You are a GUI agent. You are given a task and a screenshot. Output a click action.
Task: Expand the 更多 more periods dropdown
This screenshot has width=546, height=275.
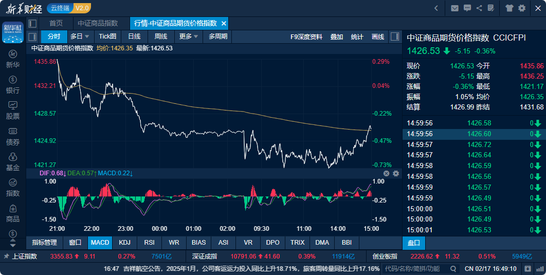(x=188, y=36)
